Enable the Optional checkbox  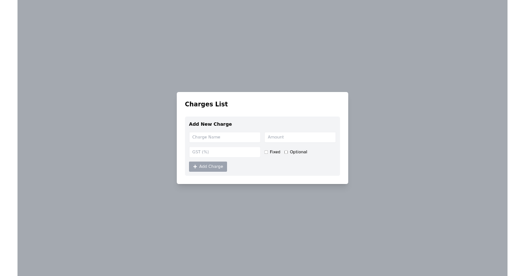click(x=286, y=152)
